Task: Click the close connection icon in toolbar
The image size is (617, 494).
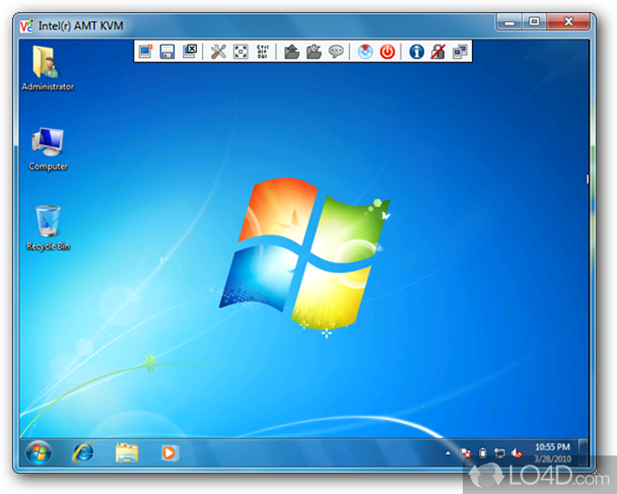Action: pos(190,51)
